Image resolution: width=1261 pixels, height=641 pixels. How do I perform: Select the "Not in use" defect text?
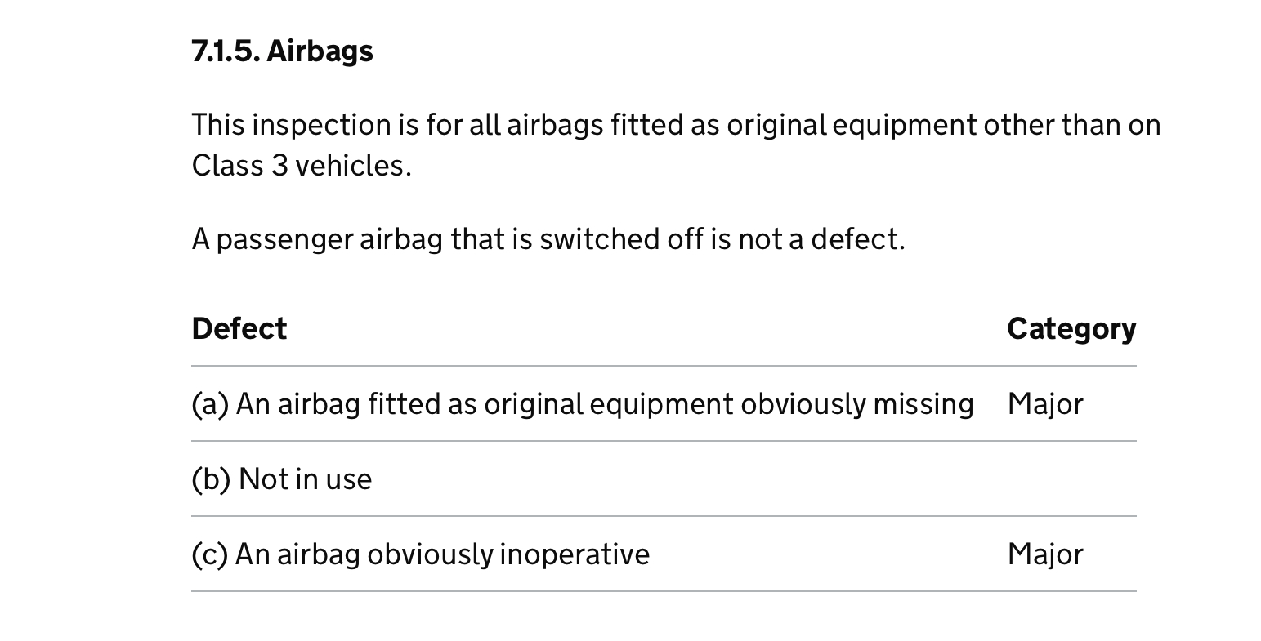point(305,479)
